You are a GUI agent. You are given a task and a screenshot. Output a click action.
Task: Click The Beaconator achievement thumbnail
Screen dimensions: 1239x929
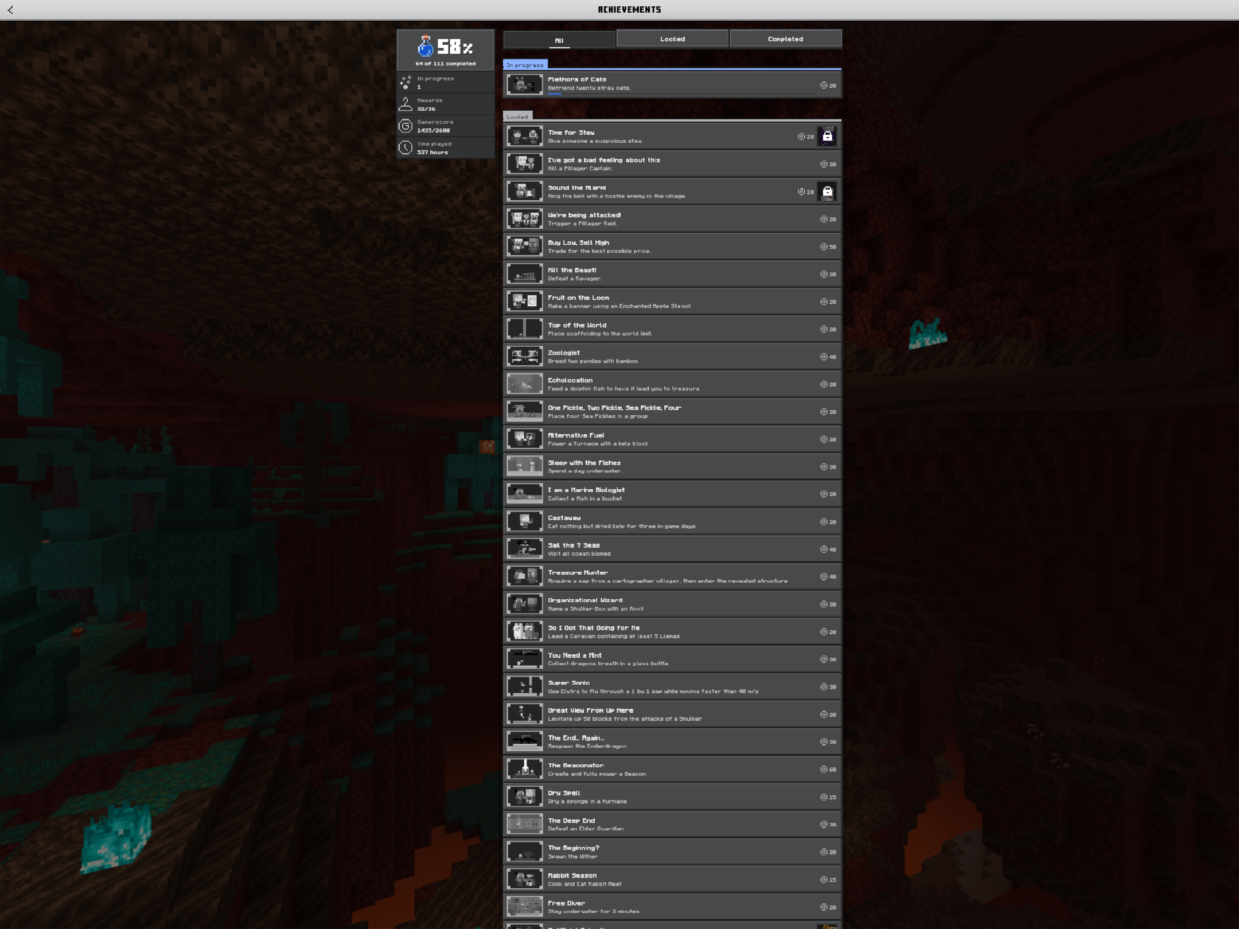[x=524, y=770]
